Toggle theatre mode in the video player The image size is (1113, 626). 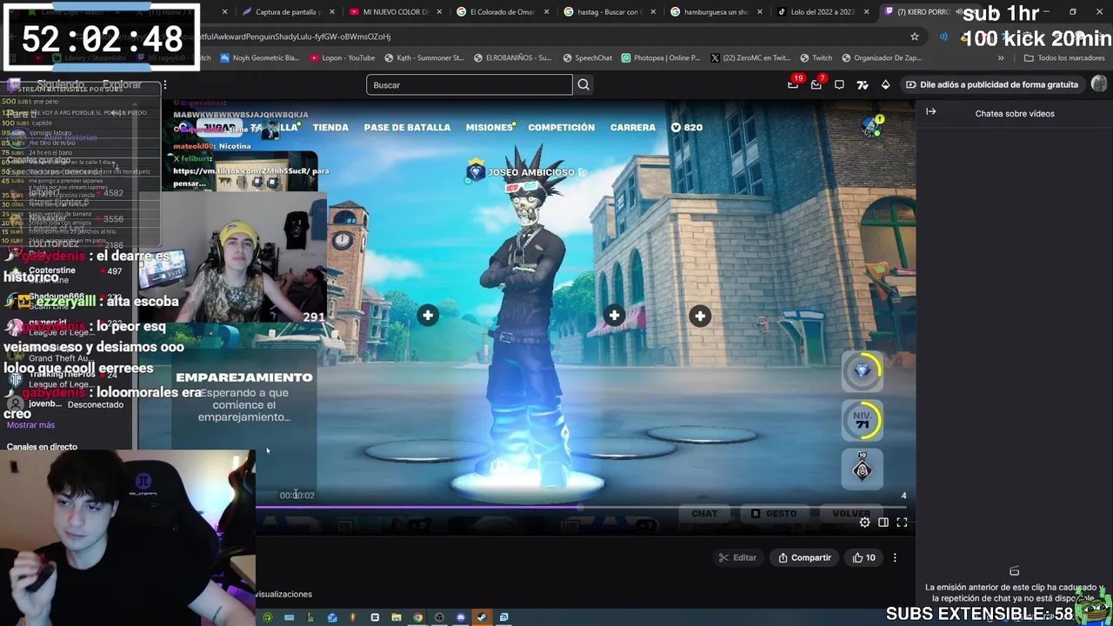pyautogui.click(x=883, y=523)
